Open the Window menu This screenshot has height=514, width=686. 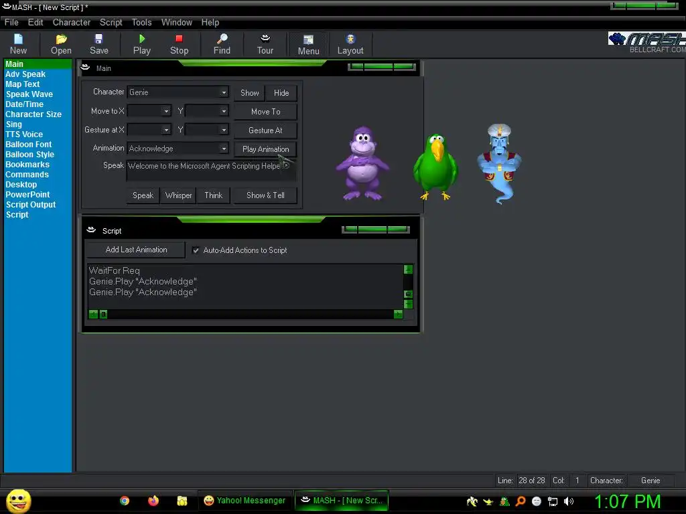coord(177,22)
